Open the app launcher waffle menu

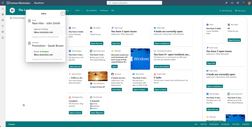(3, 3)
